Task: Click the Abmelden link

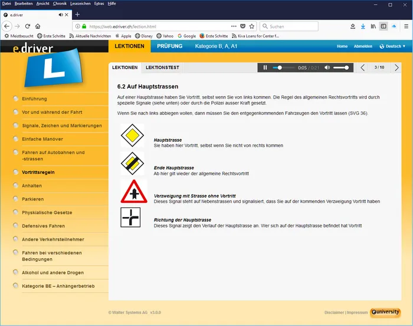Action: [x=363, y=46]
